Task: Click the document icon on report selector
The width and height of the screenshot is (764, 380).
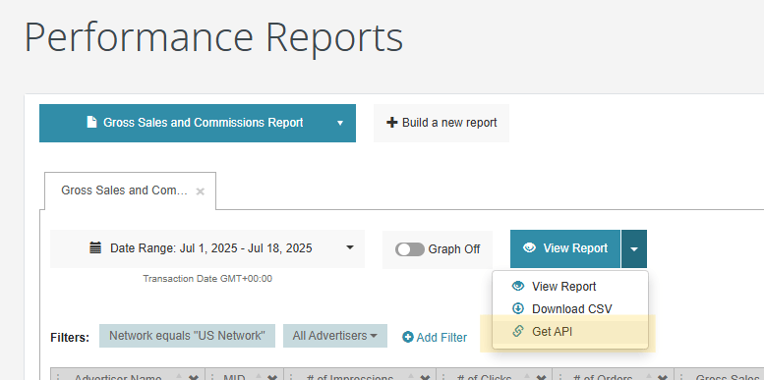Action: pyautogui.click(x=91, y=122)
